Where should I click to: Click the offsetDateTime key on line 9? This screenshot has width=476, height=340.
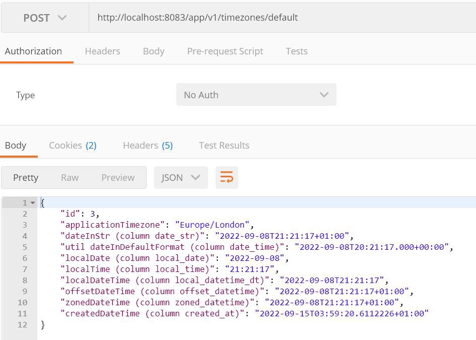(x=162, y=292)
